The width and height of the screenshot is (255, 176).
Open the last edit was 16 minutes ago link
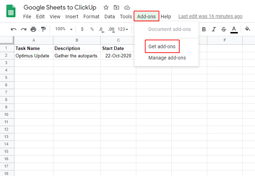(210, 17)
